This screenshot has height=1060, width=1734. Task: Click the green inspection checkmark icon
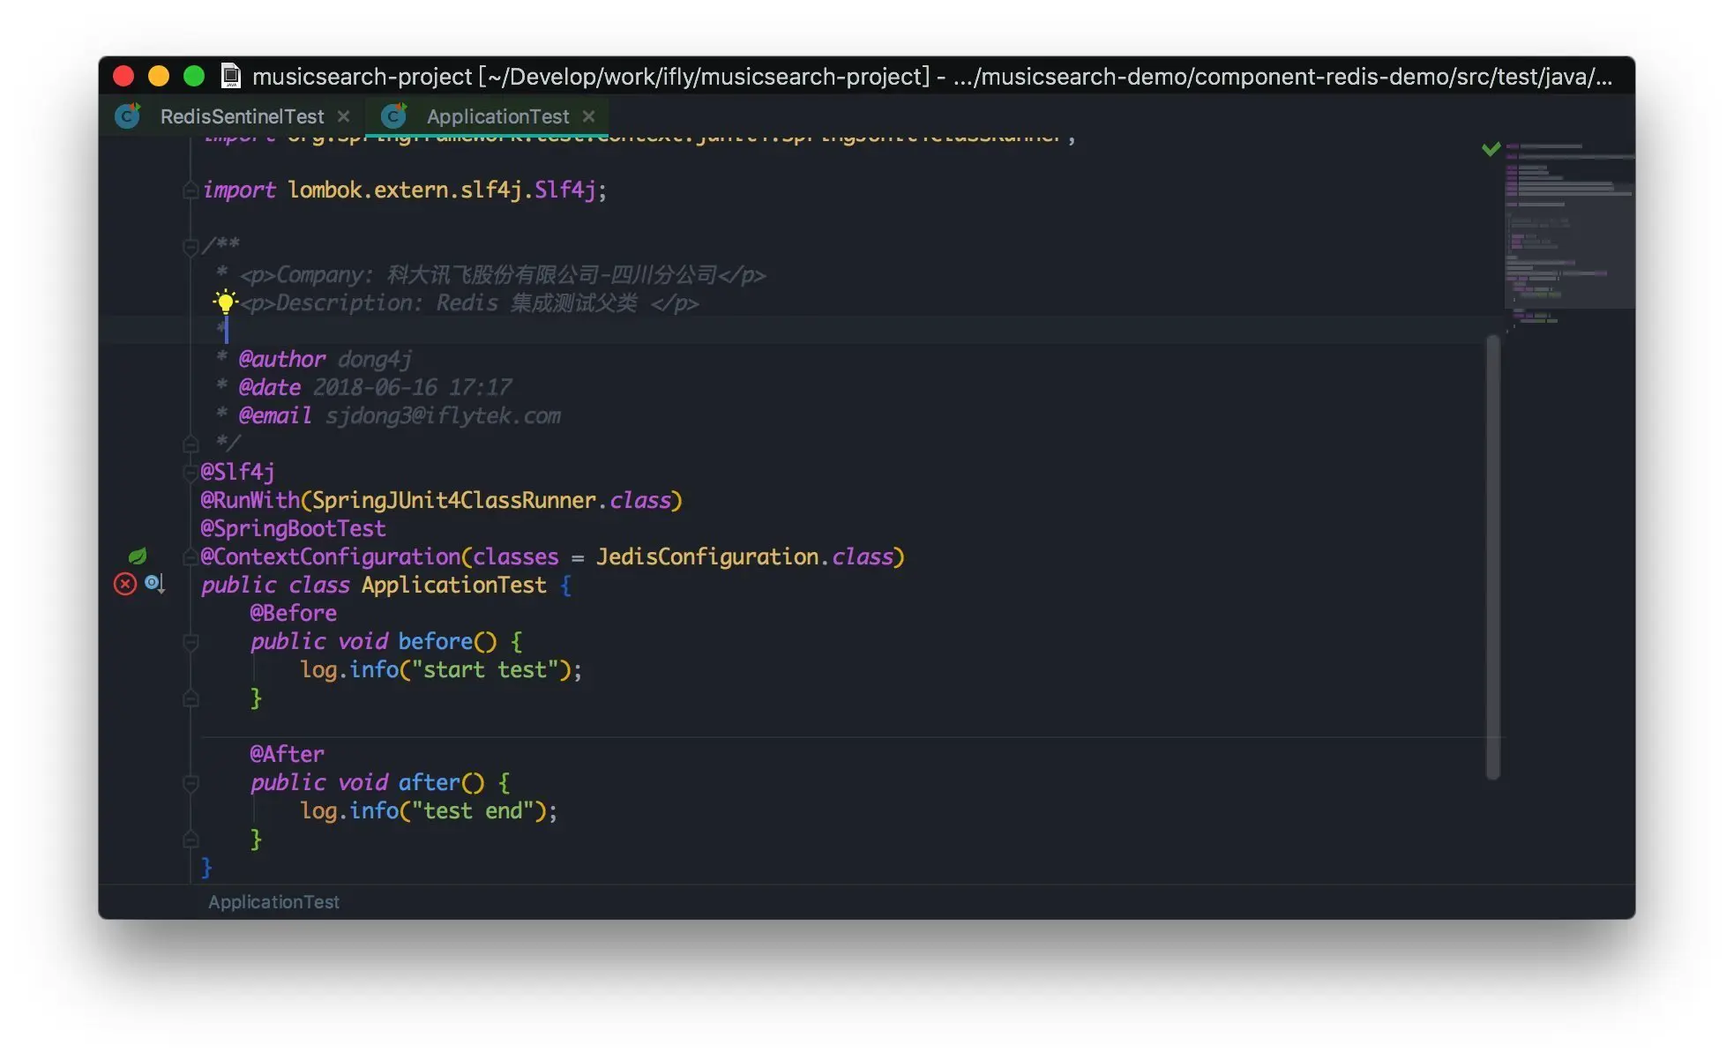(x=1491, y=149)
